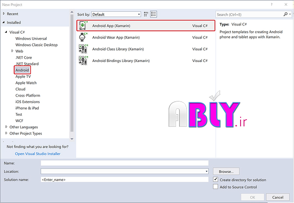Open the Sort by Default dropdown
The width and height of the screenshot is (294, 203).
[x=116, y=14]
